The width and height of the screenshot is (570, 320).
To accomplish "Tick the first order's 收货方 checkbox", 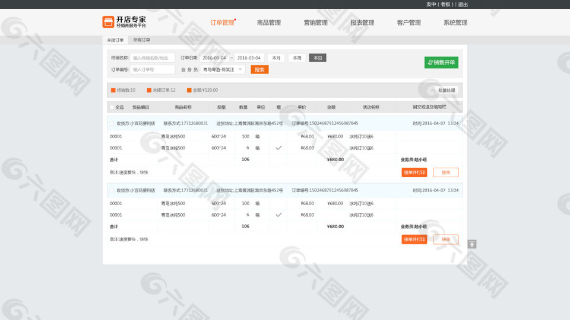I will (x=112, y=123).
